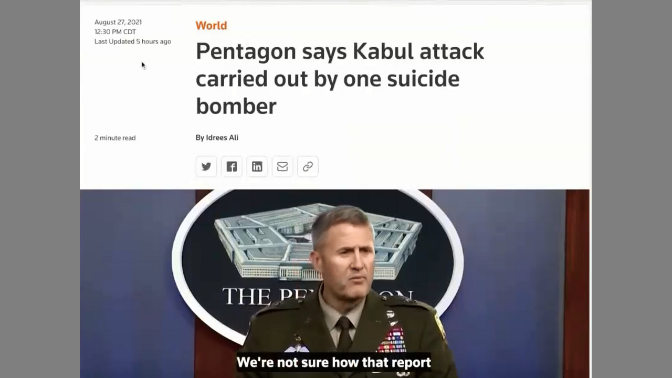Share the article on Facebook
The image size is (672, 378).
click(x=232, y=166)
